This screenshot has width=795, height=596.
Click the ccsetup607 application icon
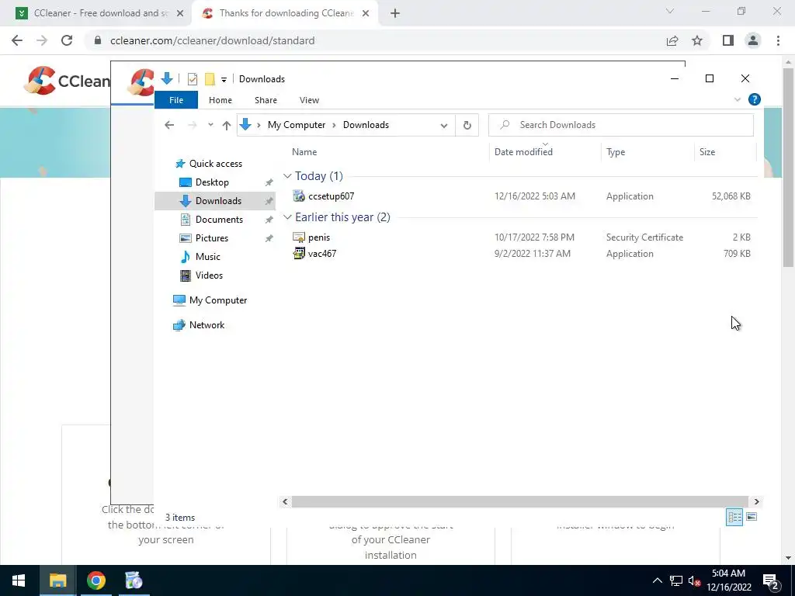[x=299, y=196]
